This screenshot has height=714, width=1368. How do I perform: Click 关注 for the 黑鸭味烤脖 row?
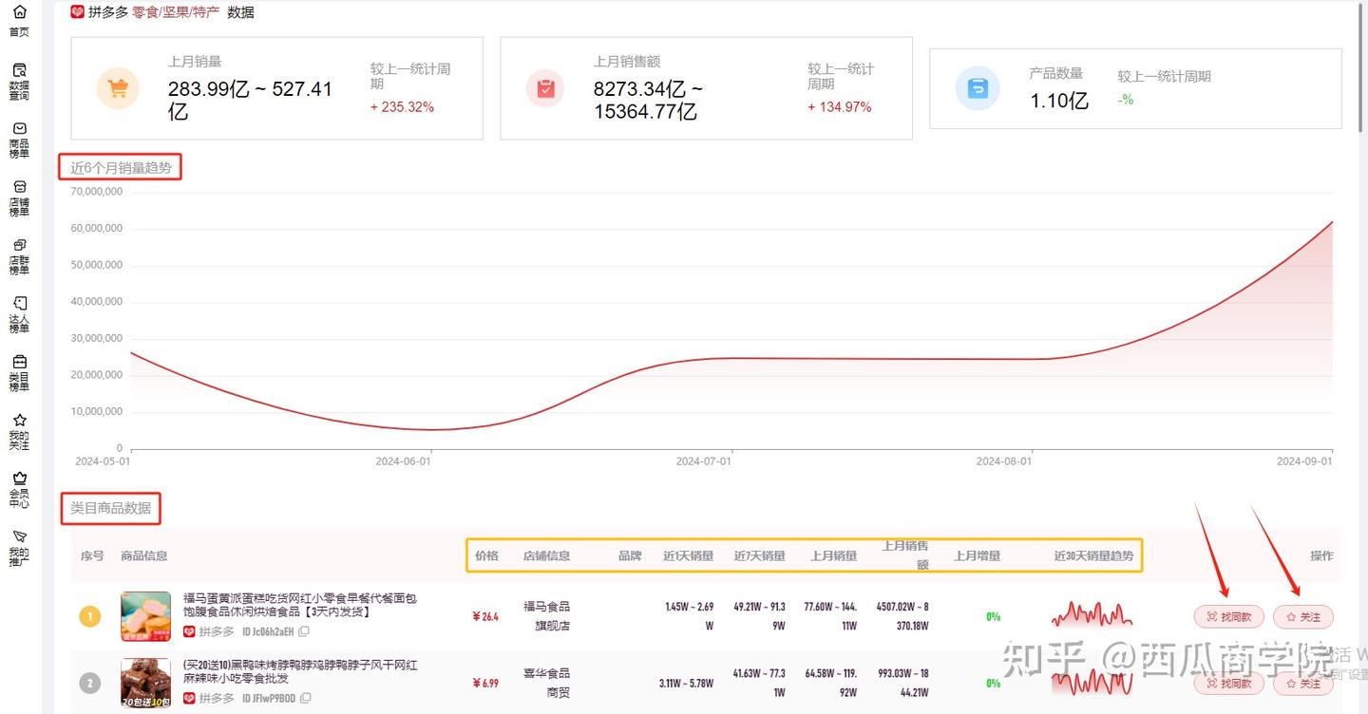[1303, 684]
